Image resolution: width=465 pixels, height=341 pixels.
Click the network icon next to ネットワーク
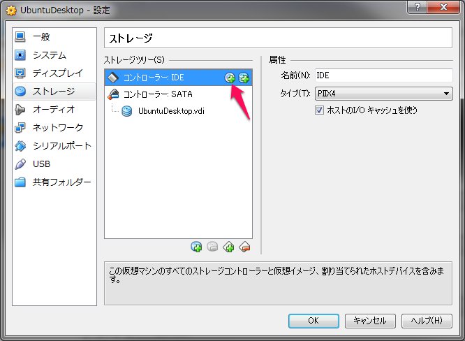click(20, 128)
